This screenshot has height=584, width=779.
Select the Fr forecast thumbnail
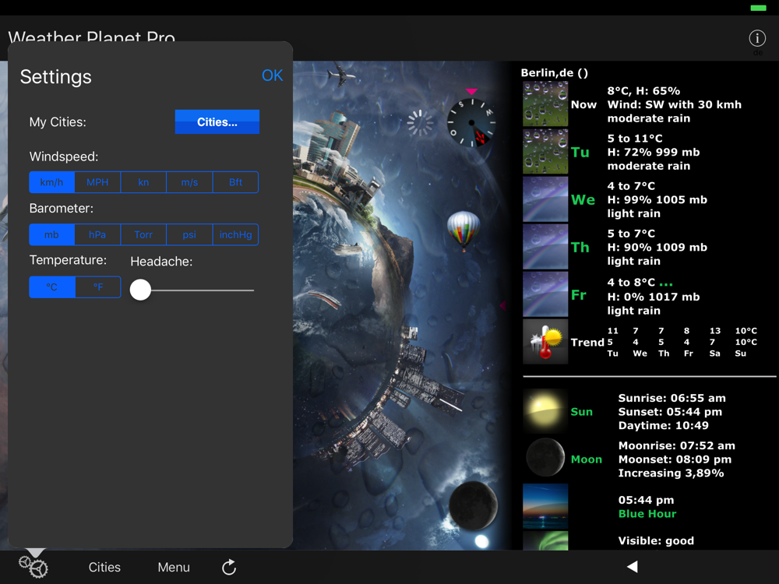pos(545,294)
